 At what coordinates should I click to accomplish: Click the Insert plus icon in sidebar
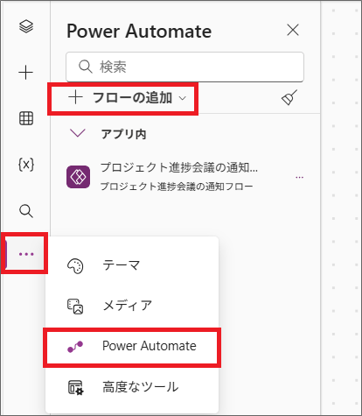pyautogui.click(x=26, y=73)
